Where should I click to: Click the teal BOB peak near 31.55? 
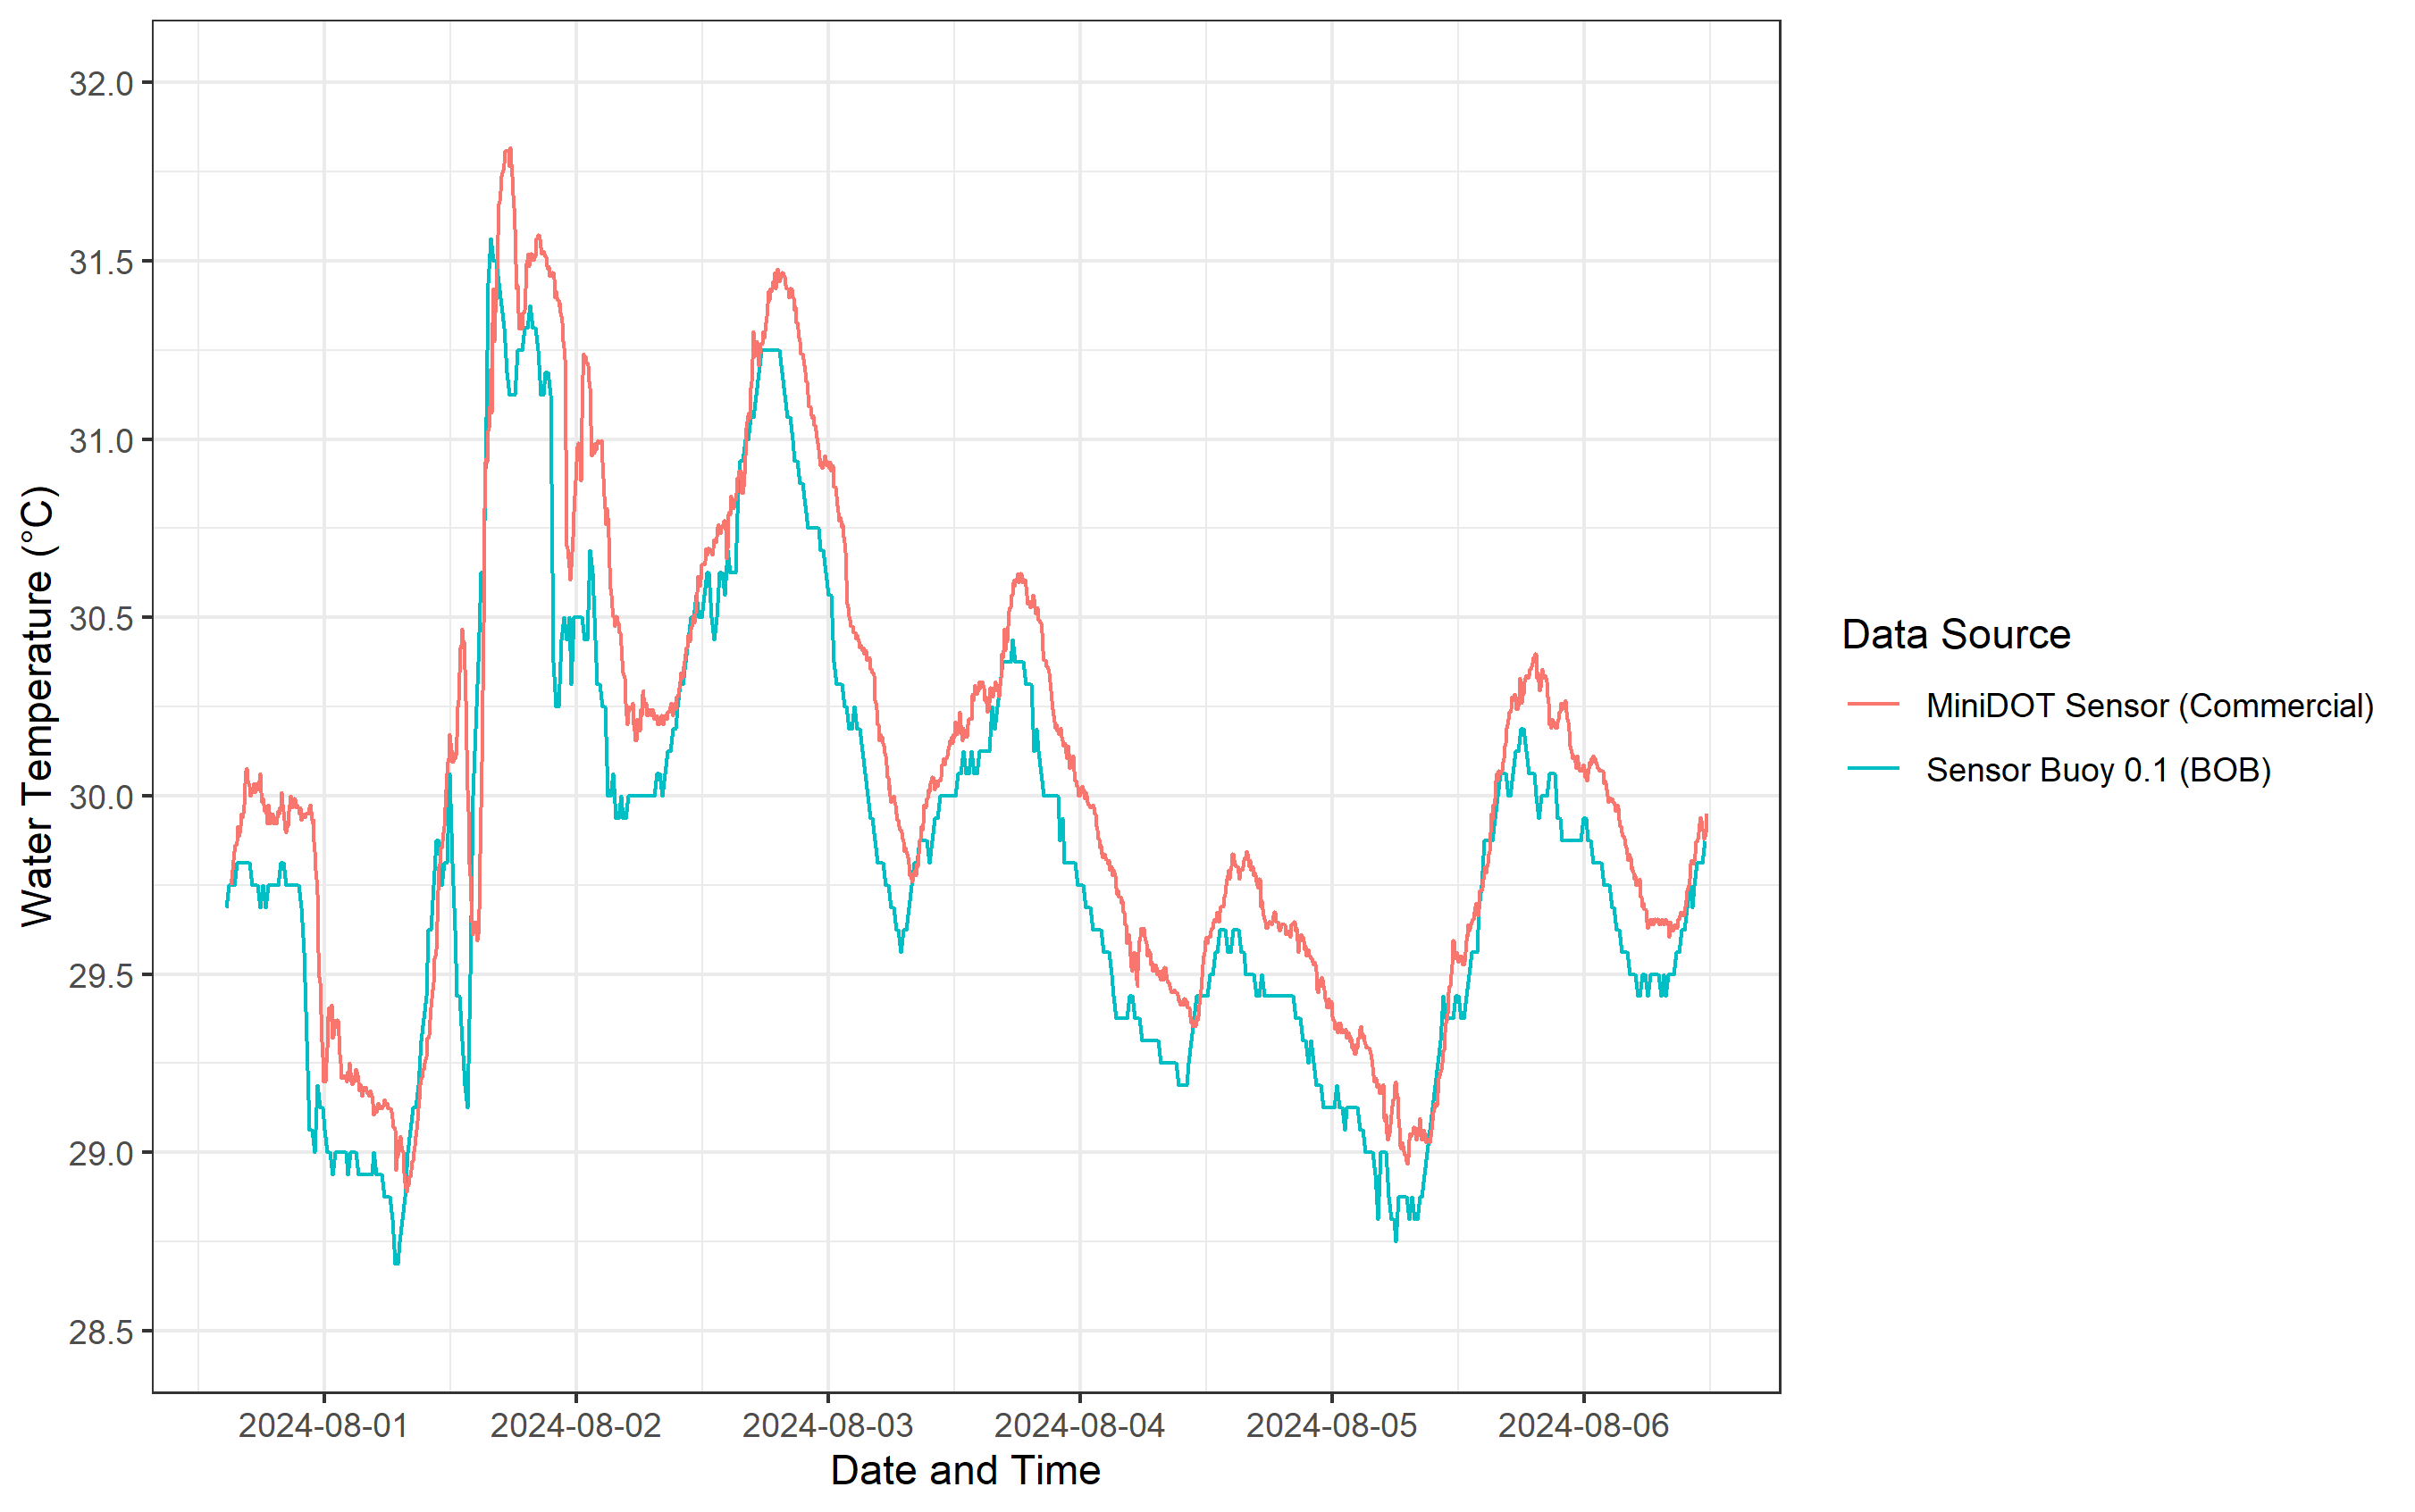pos(491,240)
